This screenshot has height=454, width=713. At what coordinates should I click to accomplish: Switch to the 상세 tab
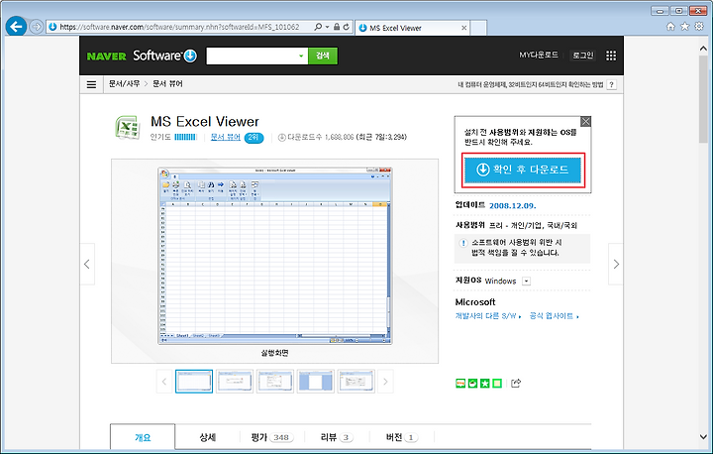(x=207, y=437)
